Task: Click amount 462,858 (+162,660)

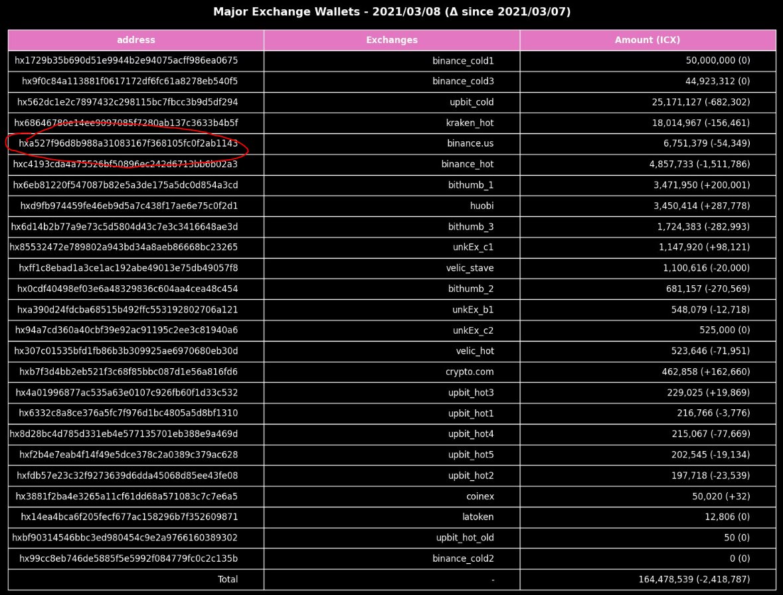Action: (705, 372)
